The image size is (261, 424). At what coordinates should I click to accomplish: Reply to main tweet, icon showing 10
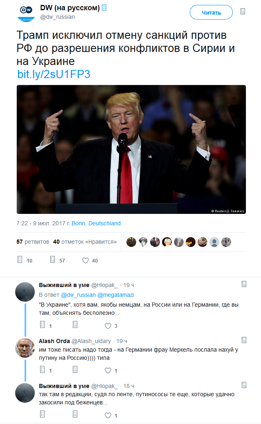pyautogui.click(x=20, y=260)
